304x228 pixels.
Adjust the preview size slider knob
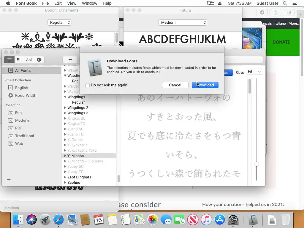point(256,164)
